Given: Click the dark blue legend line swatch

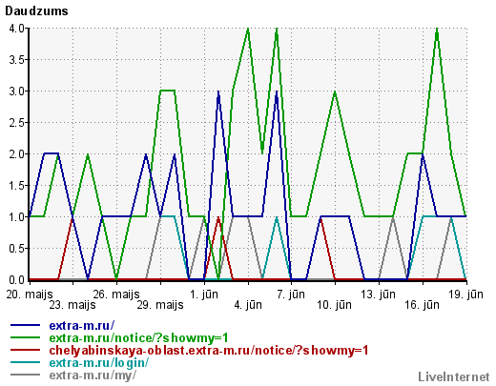Looking at the screenshot, I should (x=26, y=325).
